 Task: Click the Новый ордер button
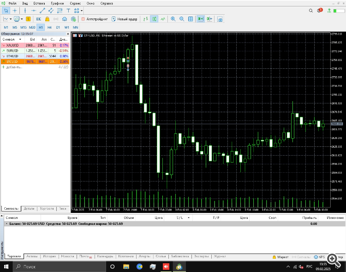[125, 19]
